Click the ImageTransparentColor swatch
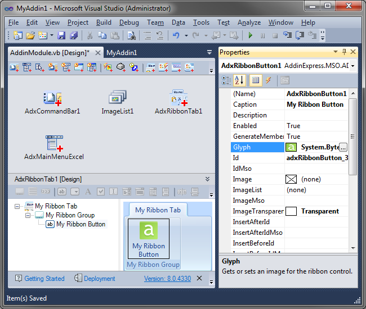The width and height of the screenshot is (366, 309). [x=291, y=211]
